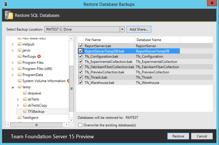
Task: Select the Tfs_Thrash database name cell
Action: coord(144,77)
